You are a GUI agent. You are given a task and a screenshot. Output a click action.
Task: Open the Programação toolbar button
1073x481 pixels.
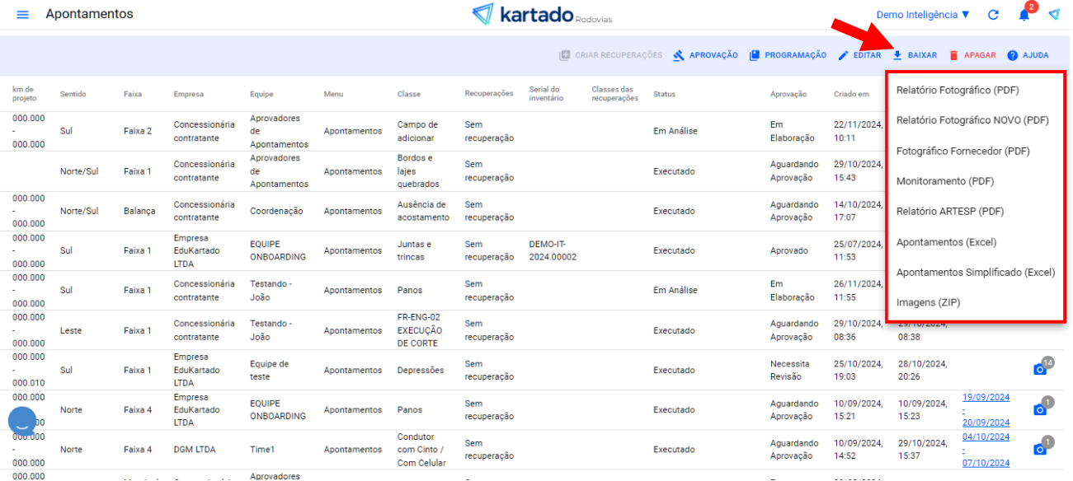click(788, 55)
